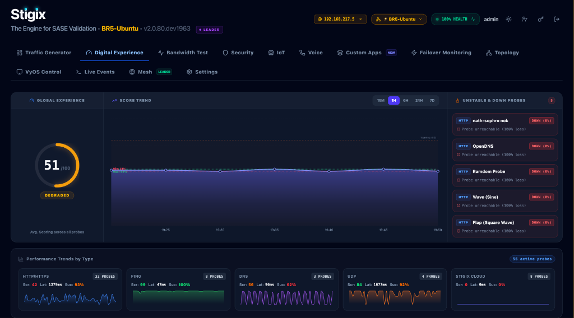Open the OpenDNS down probe card
574x318 pixels.
pos(505,150)
